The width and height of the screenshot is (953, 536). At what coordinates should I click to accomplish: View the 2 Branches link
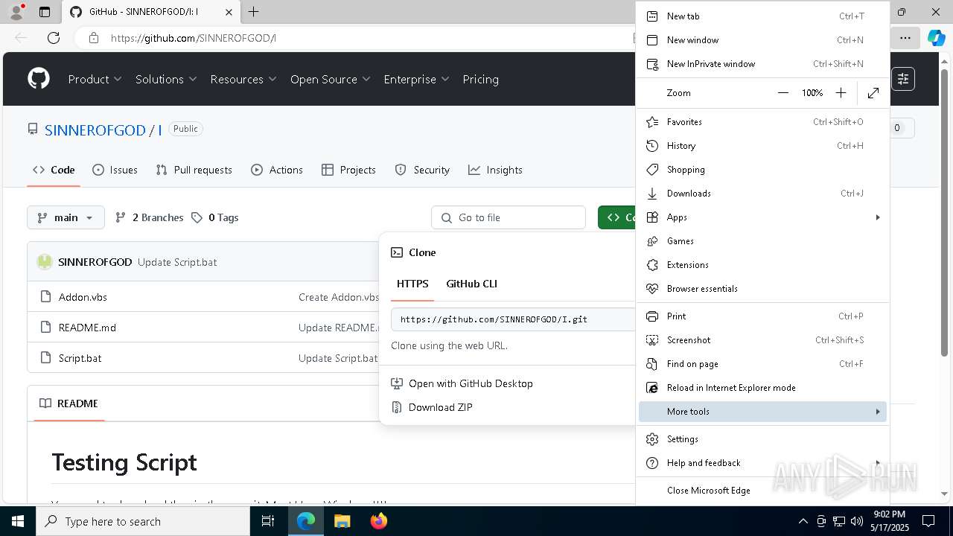pyautogui.click(x=149, y=217)
